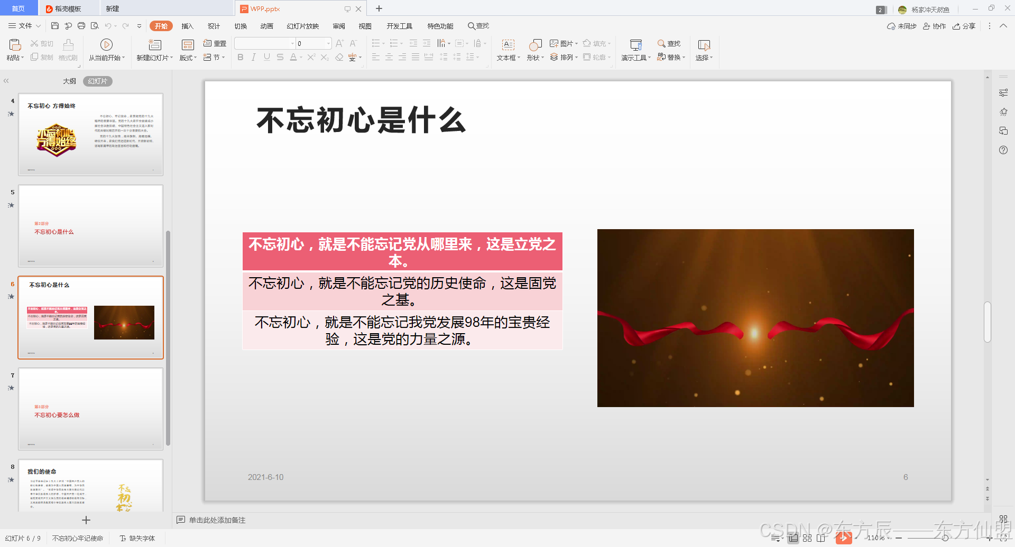
Task: Click the Share (分享) button
Action: coord(964,26)
